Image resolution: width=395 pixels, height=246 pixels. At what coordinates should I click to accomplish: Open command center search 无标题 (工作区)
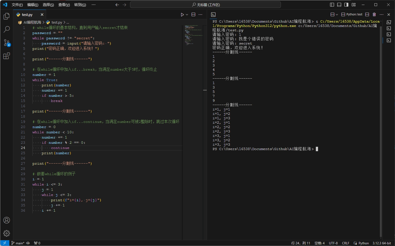pyautogui.click(x=205, y=5)
